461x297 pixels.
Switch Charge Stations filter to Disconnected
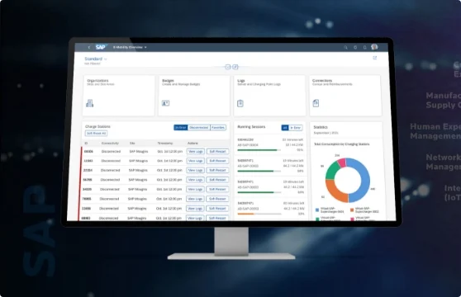pos(199,127)
